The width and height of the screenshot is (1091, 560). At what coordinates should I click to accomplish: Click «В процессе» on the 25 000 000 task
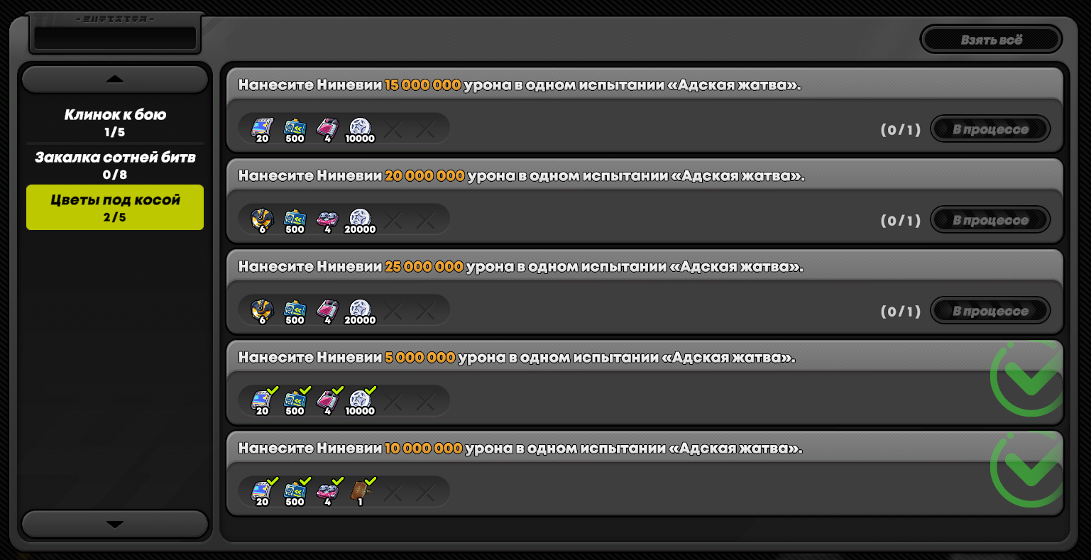[x=990, y=311]
